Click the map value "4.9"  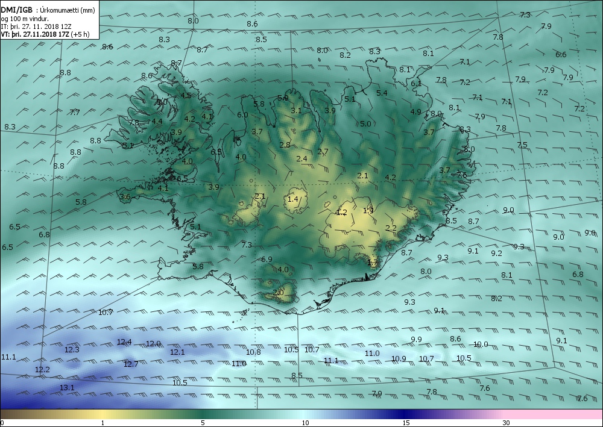(415, 112)
